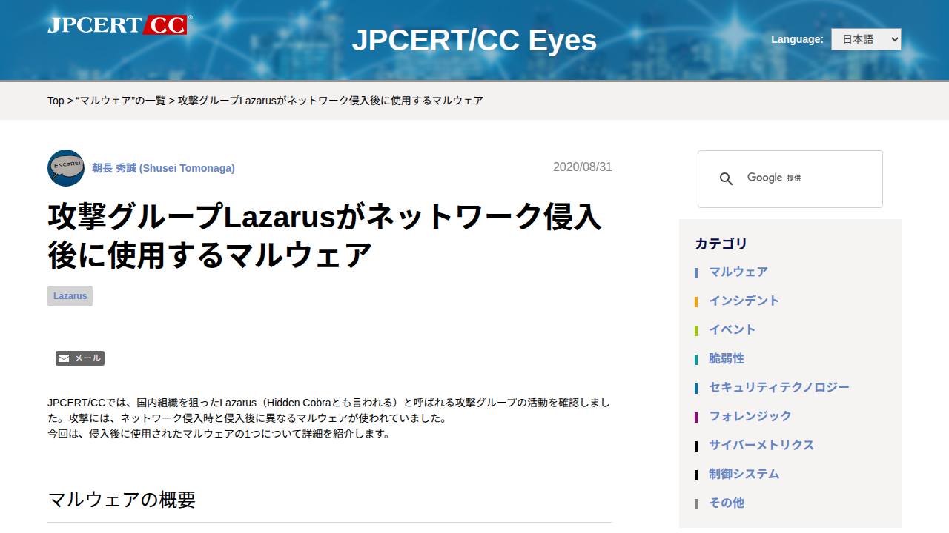The width and height of the screenshot is (949, 533).
Task: Click the マルウェアの概要 section heading
Action: (122, 500)
